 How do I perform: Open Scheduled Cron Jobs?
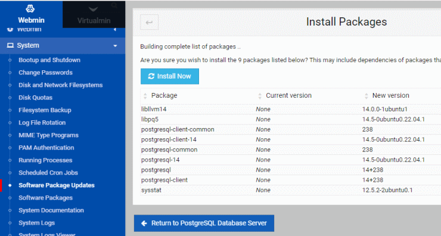point(48,173)
